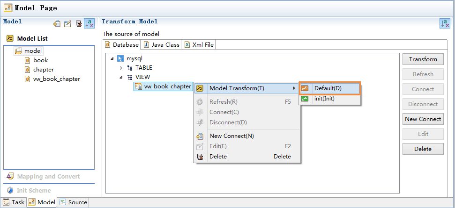Expand the TABLE node
Image resolution: width=455 pixels, height=208 pixels.
(x=121, y=68)
